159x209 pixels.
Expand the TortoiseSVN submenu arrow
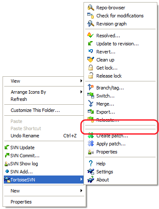(81, 179)
